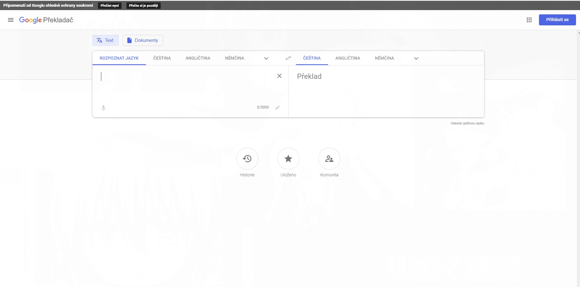Choose Němčina as source language
The width and height of the screenshot is (580, 287).
coord(234,58)
